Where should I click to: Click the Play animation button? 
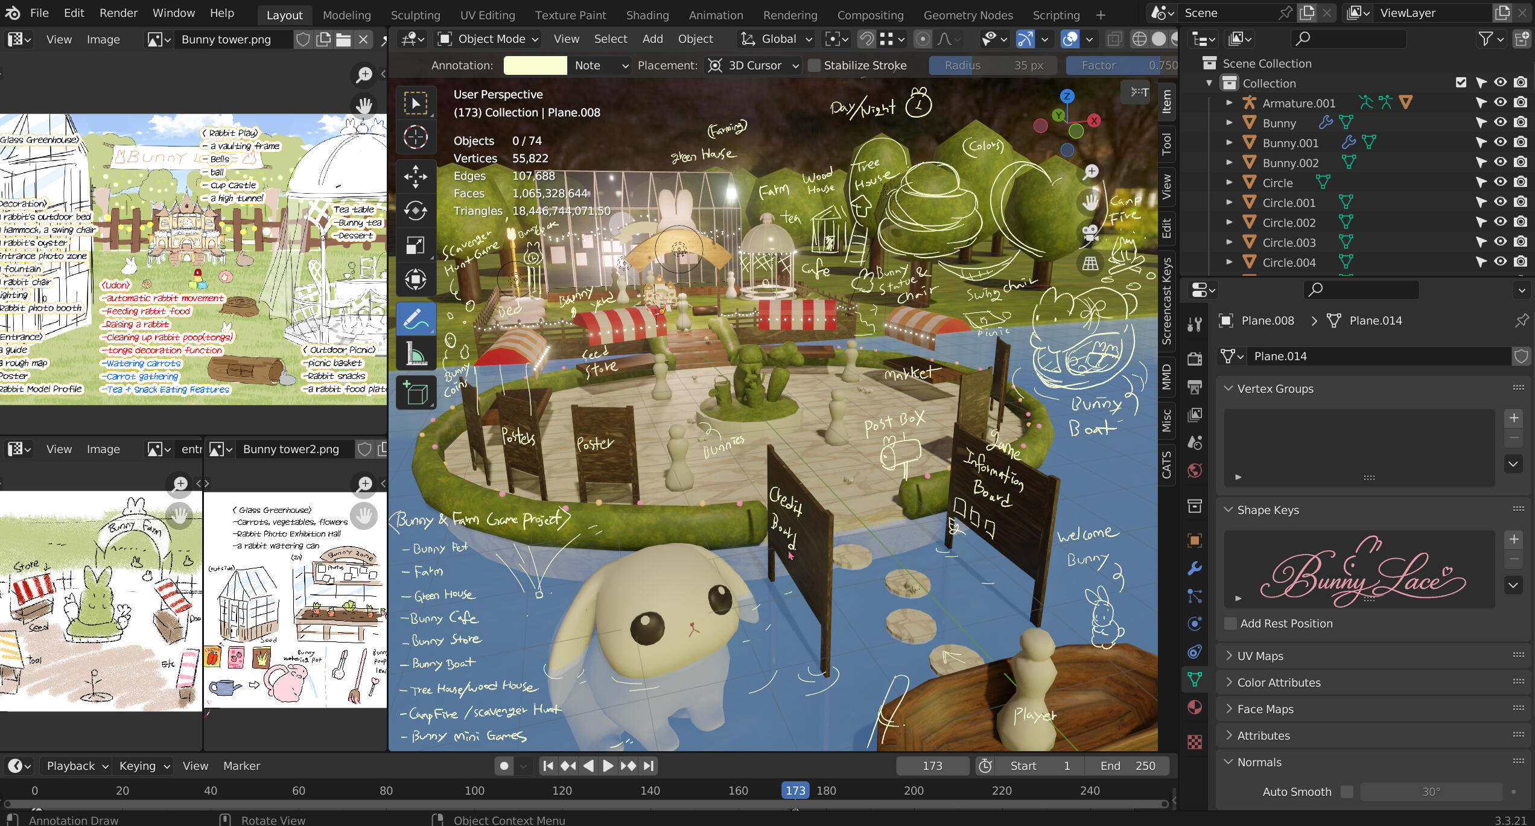[608, 766]
